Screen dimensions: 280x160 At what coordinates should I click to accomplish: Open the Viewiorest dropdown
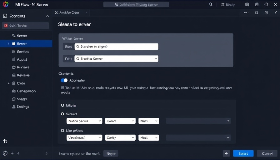(x=84, y=138)
